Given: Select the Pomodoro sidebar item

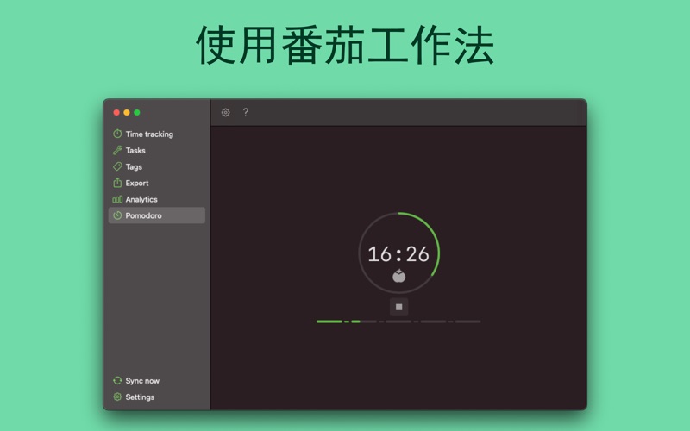Looking at the screenshot, I should [143, 216].
